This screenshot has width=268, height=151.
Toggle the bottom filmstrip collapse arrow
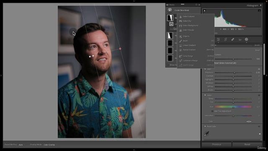134,150
